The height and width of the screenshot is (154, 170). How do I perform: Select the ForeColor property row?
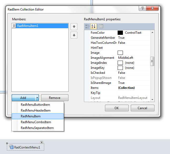pyautogui.click(x=120, y=33)
